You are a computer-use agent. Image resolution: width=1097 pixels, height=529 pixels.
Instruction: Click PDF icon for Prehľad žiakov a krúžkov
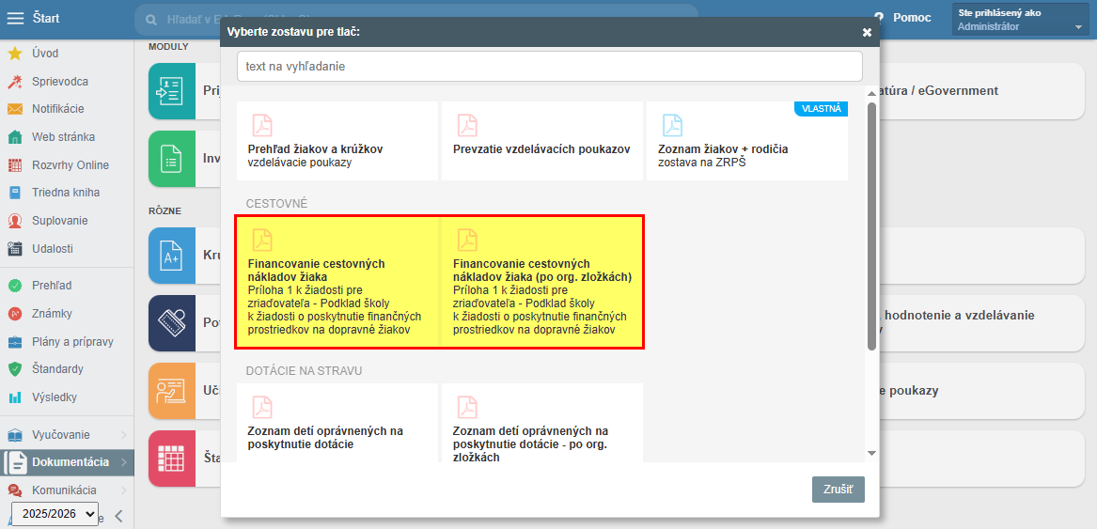point(262,125)
